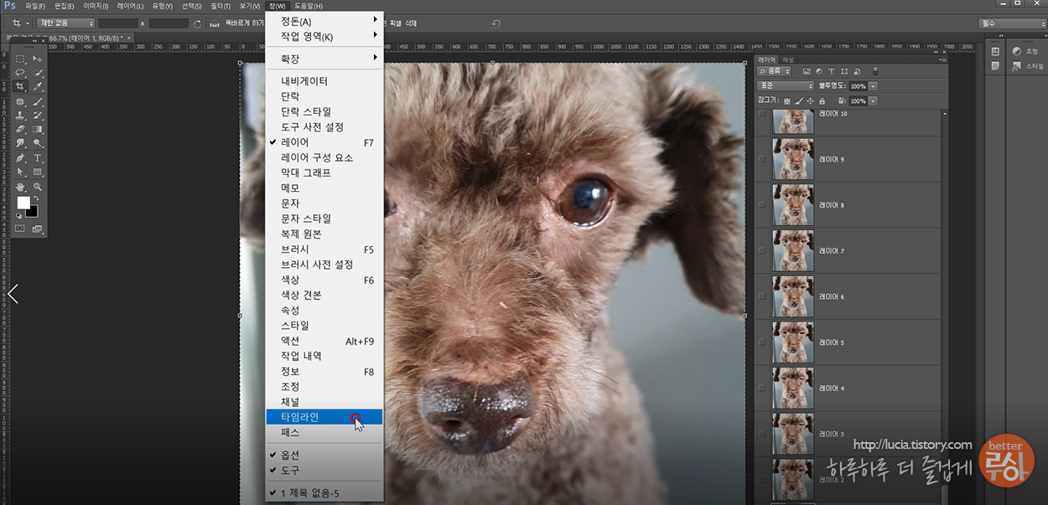Close the document tab
Image resolution: width=1048 pixels, height=505 pixels.
click(x=128, y=38)
